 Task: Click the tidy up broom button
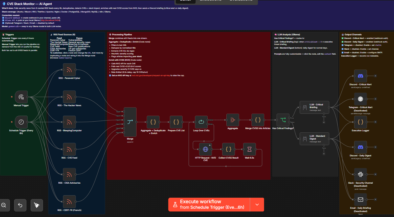pos(37,205)
